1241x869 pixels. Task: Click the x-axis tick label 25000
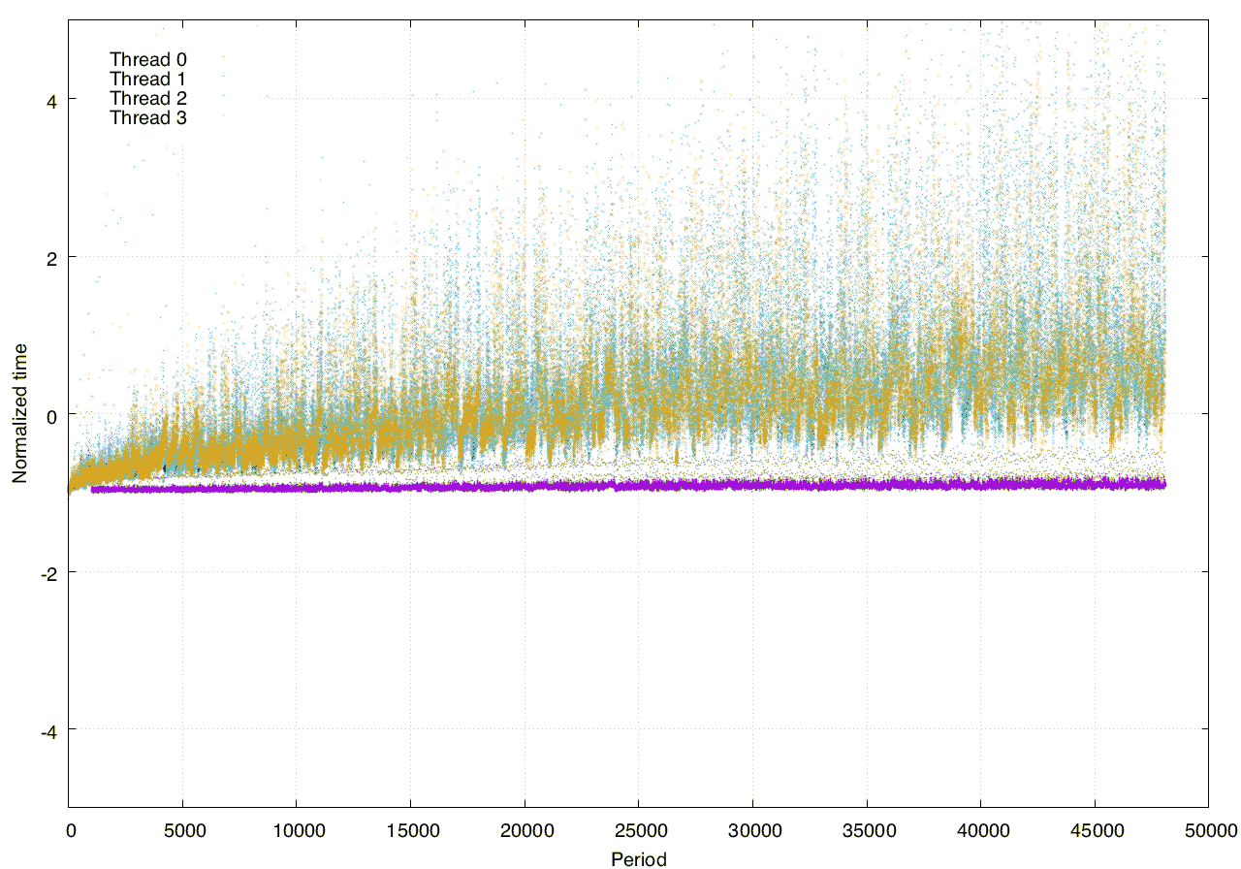tap(639, 831)
